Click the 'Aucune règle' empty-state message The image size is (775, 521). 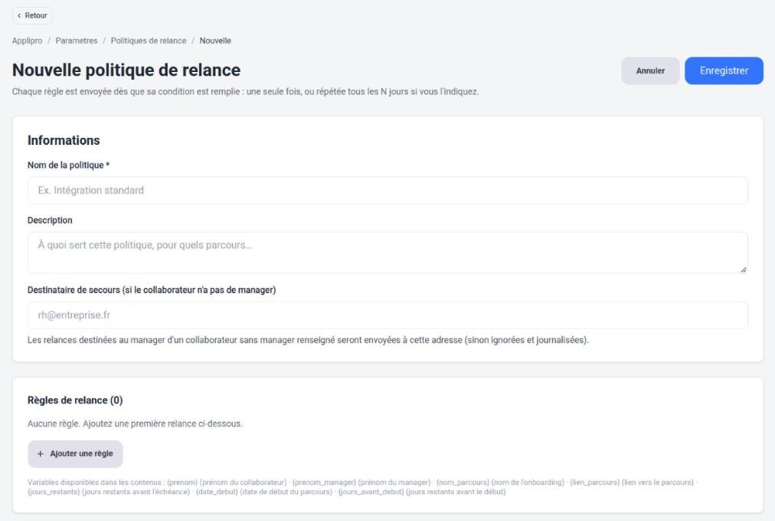[x=135, y=424]
